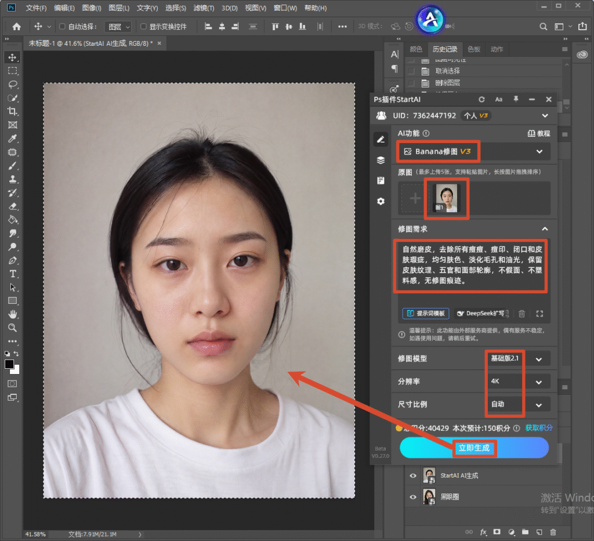Click the Home icon in options bar
Image resolution: width=594 pixels, height=541 pixels.
point(17,27)
